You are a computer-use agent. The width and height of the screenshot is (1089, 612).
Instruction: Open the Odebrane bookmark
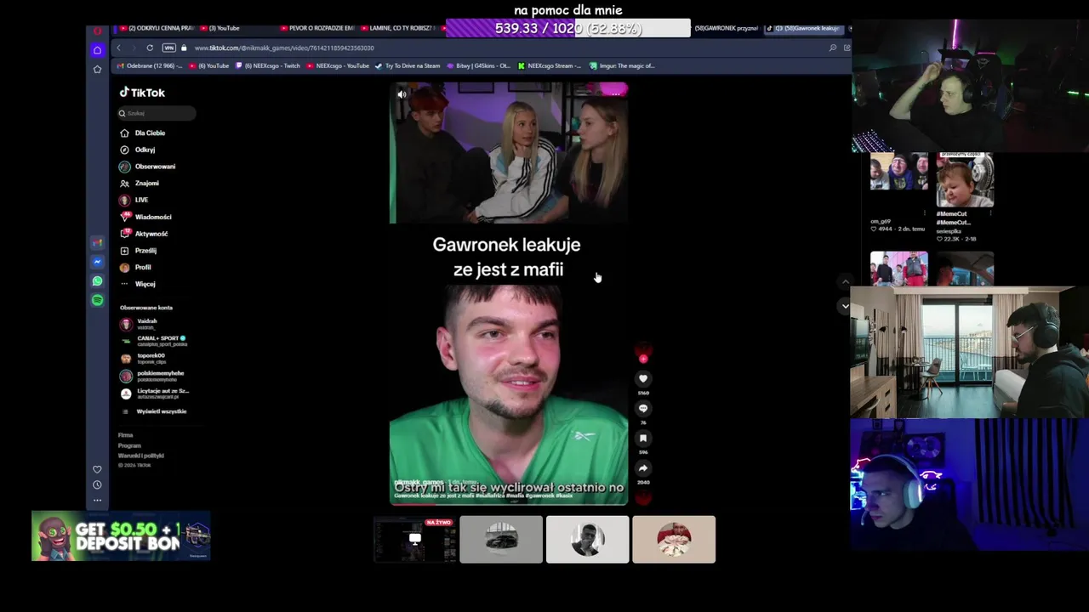pos(150,65)
